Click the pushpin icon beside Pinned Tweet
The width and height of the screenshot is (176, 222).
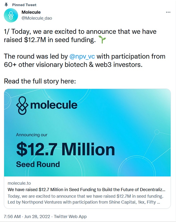click(6, 5)
